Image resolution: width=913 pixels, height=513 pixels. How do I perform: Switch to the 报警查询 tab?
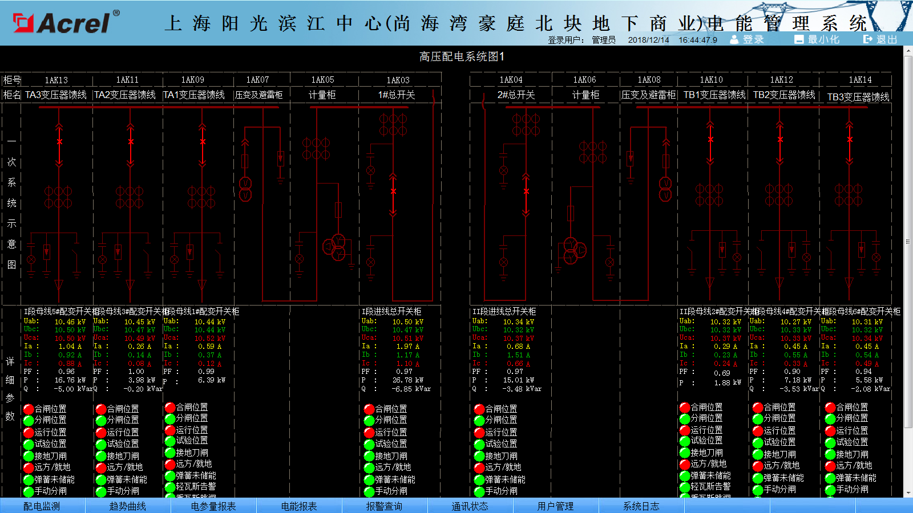point(384,506)
